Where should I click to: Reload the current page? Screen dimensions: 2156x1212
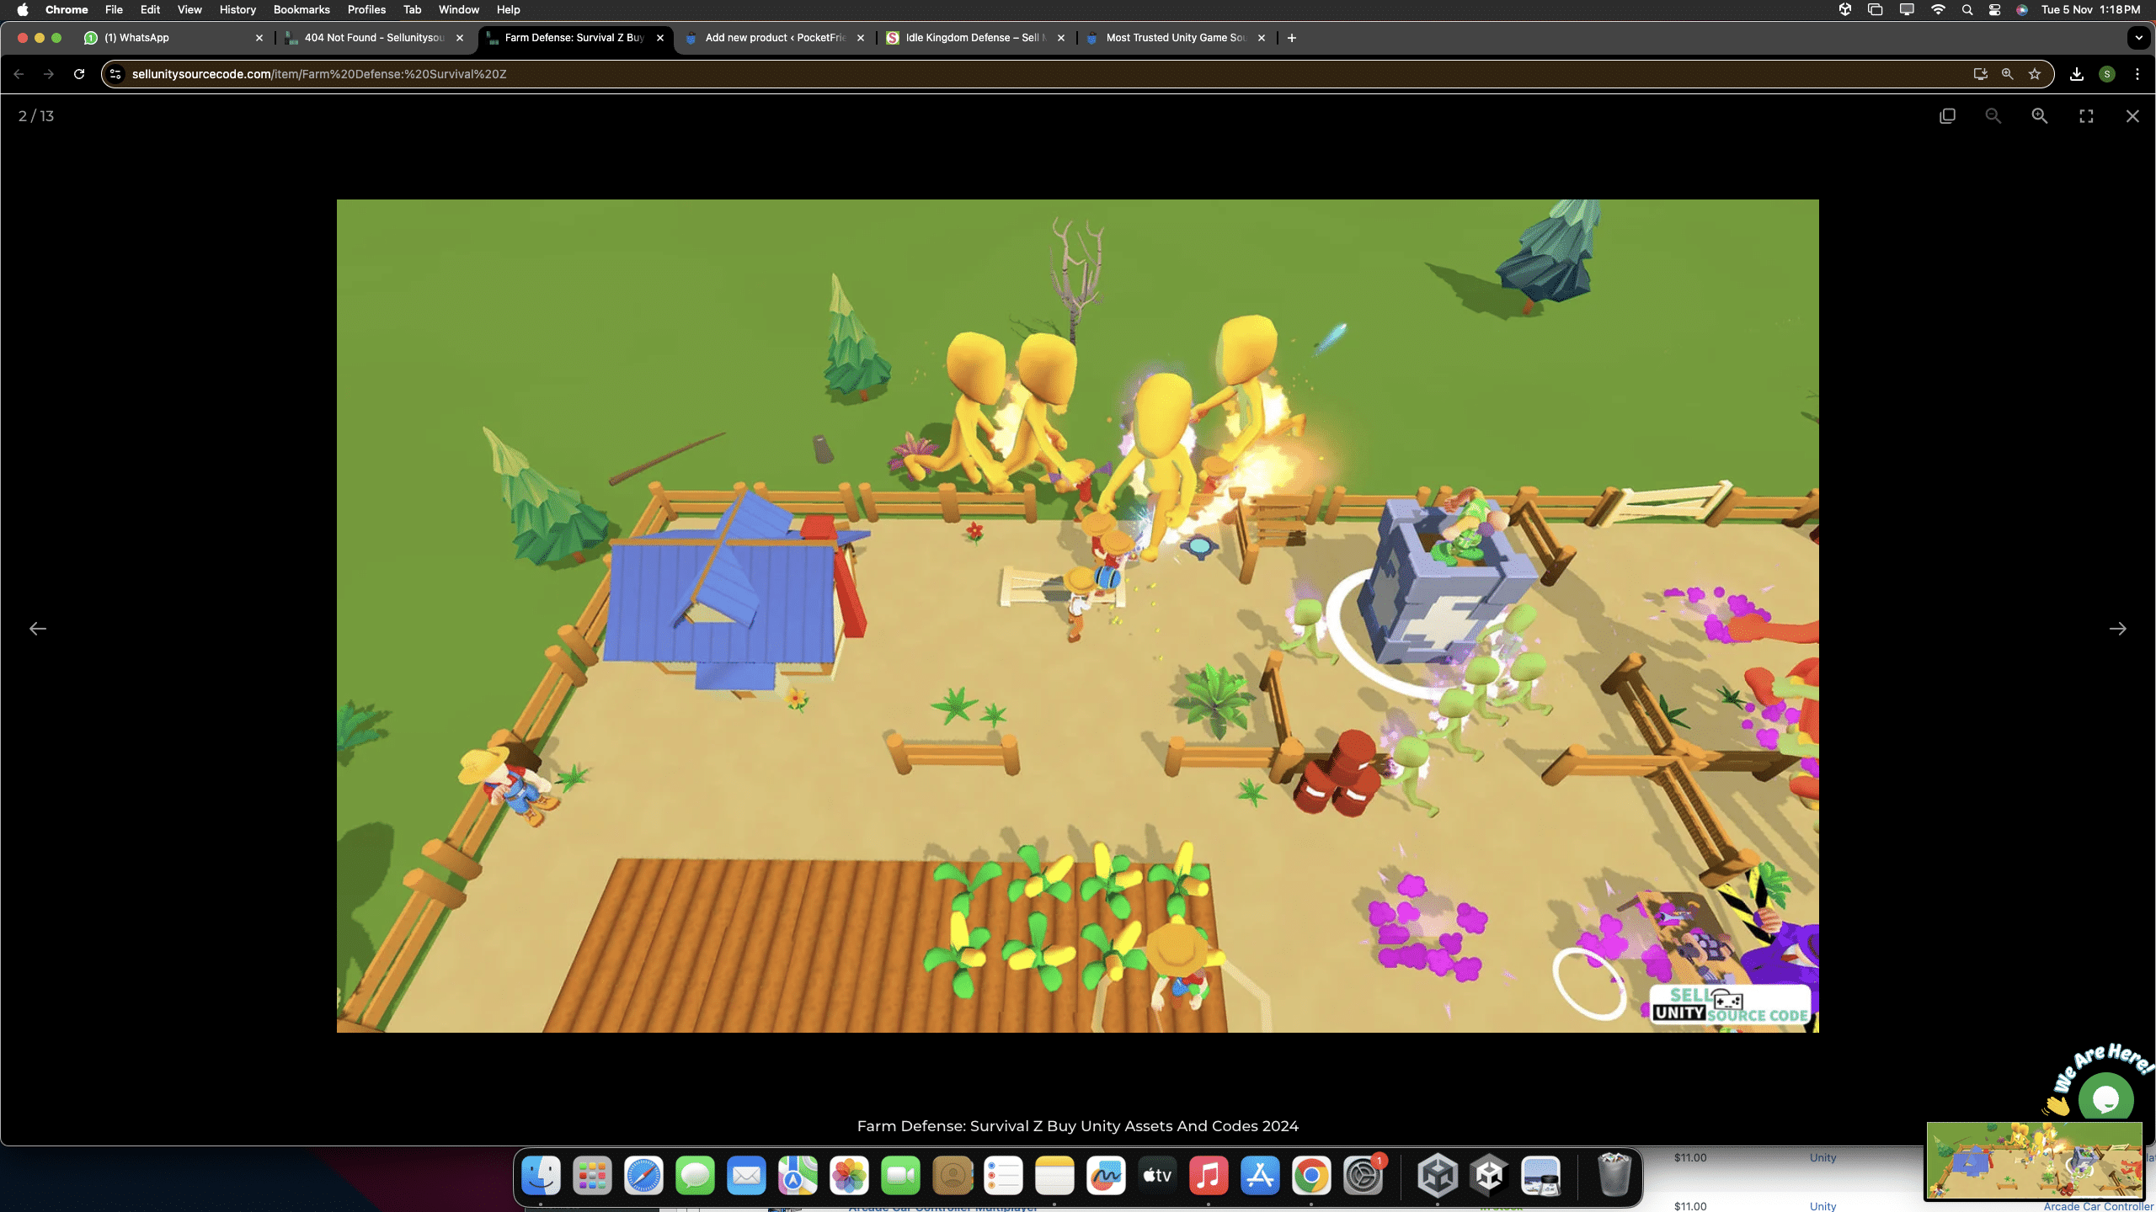[79, 74]
